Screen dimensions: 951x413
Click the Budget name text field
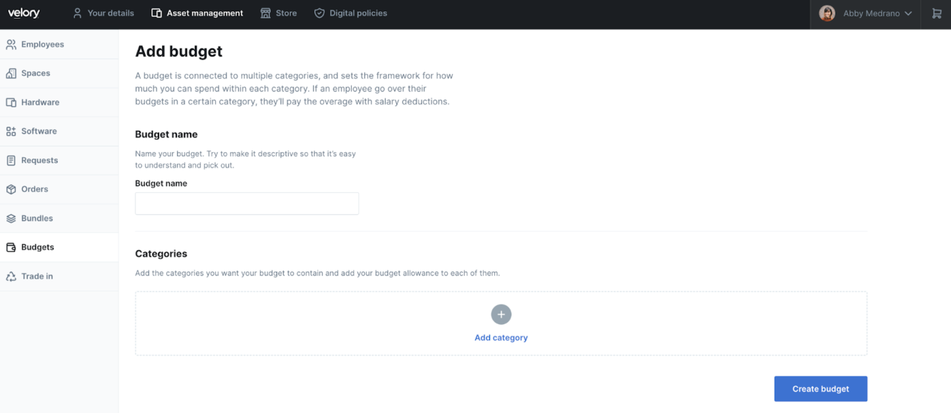coord(247,203)
